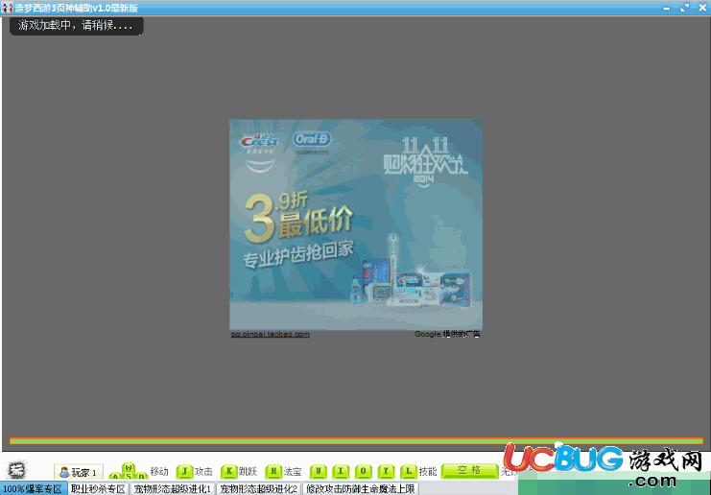Minimize the helper window

tap(667, 8)
